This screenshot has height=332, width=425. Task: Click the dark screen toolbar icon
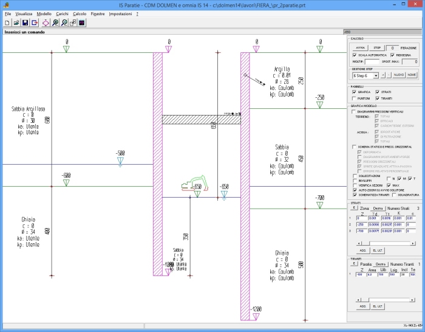tap(82, 23)
